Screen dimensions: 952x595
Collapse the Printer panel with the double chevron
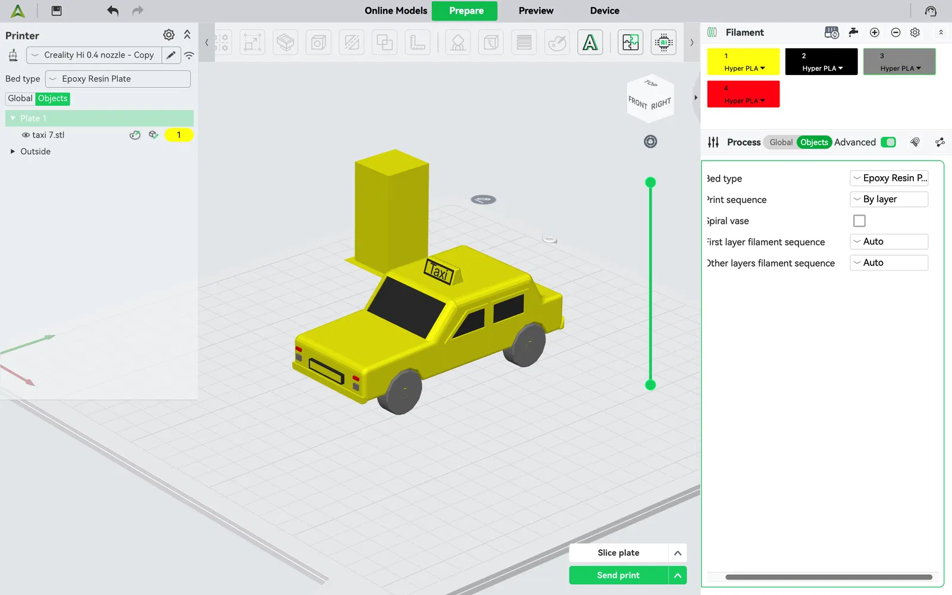click(x=187, y=35)
